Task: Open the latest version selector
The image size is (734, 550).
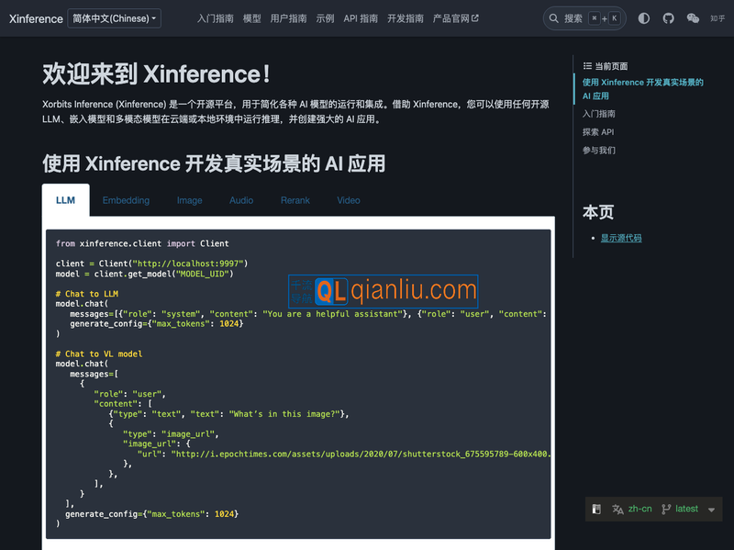Action: click(x=687, y=509)
